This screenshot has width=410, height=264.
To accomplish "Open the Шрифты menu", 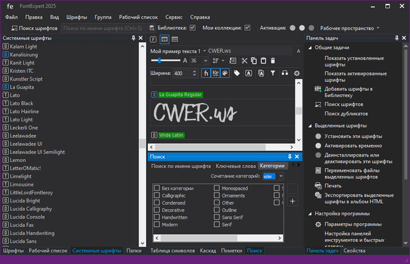I will coord(77,18).
